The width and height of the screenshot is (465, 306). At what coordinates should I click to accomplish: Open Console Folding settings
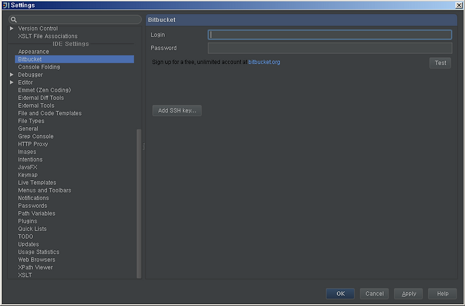coord(39,67)
